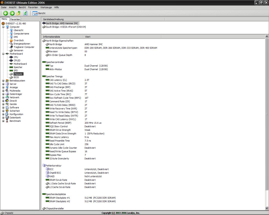Screen dimensions: 269x215
Task: Click the Tragbarer Computer laptop icon
Action: point(11,47)
